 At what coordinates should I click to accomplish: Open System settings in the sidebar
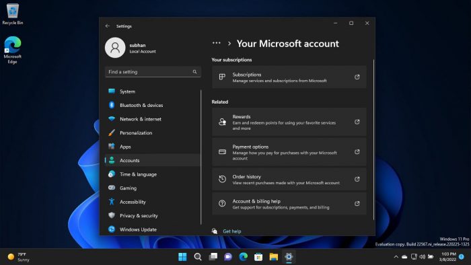click(153, 91)
